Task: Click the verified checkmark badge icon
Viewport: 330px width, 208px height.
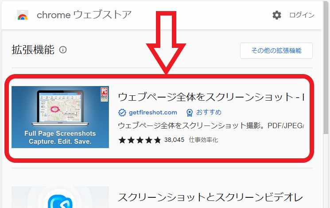Action: click(122, 113)
